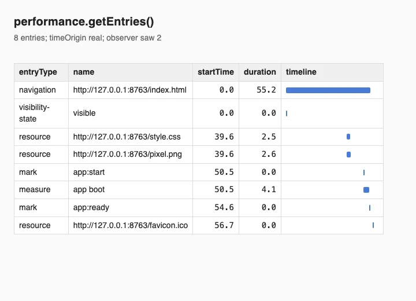Click the app boot timeline bar
The height and width of the screenshot is (301, 416).
[366, 190]
